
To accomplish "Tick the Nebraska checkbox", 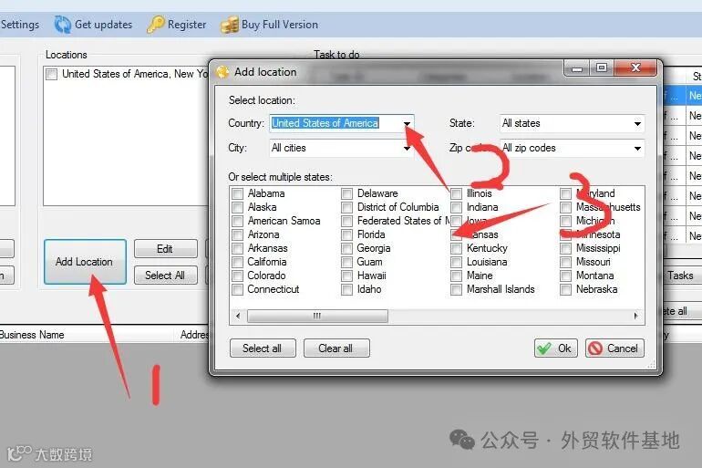I will (x=565, y=289).
